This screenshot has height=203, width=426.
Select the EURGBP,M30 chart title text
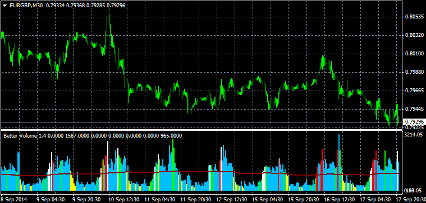(26, 5)
